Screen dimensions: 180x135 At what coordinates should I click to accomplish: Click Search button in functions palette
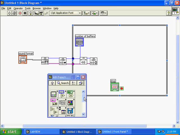(x=63, y=83)
